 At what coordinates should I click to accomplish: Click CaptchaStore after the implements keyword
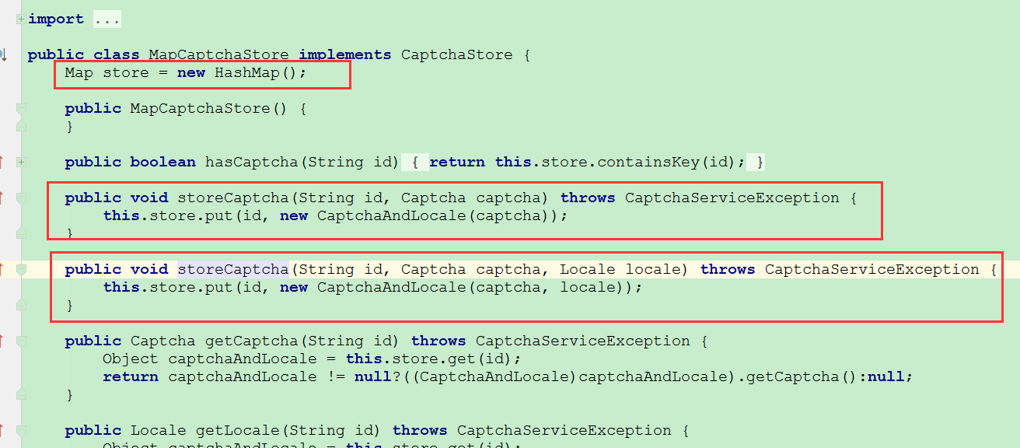click(456, 54)
